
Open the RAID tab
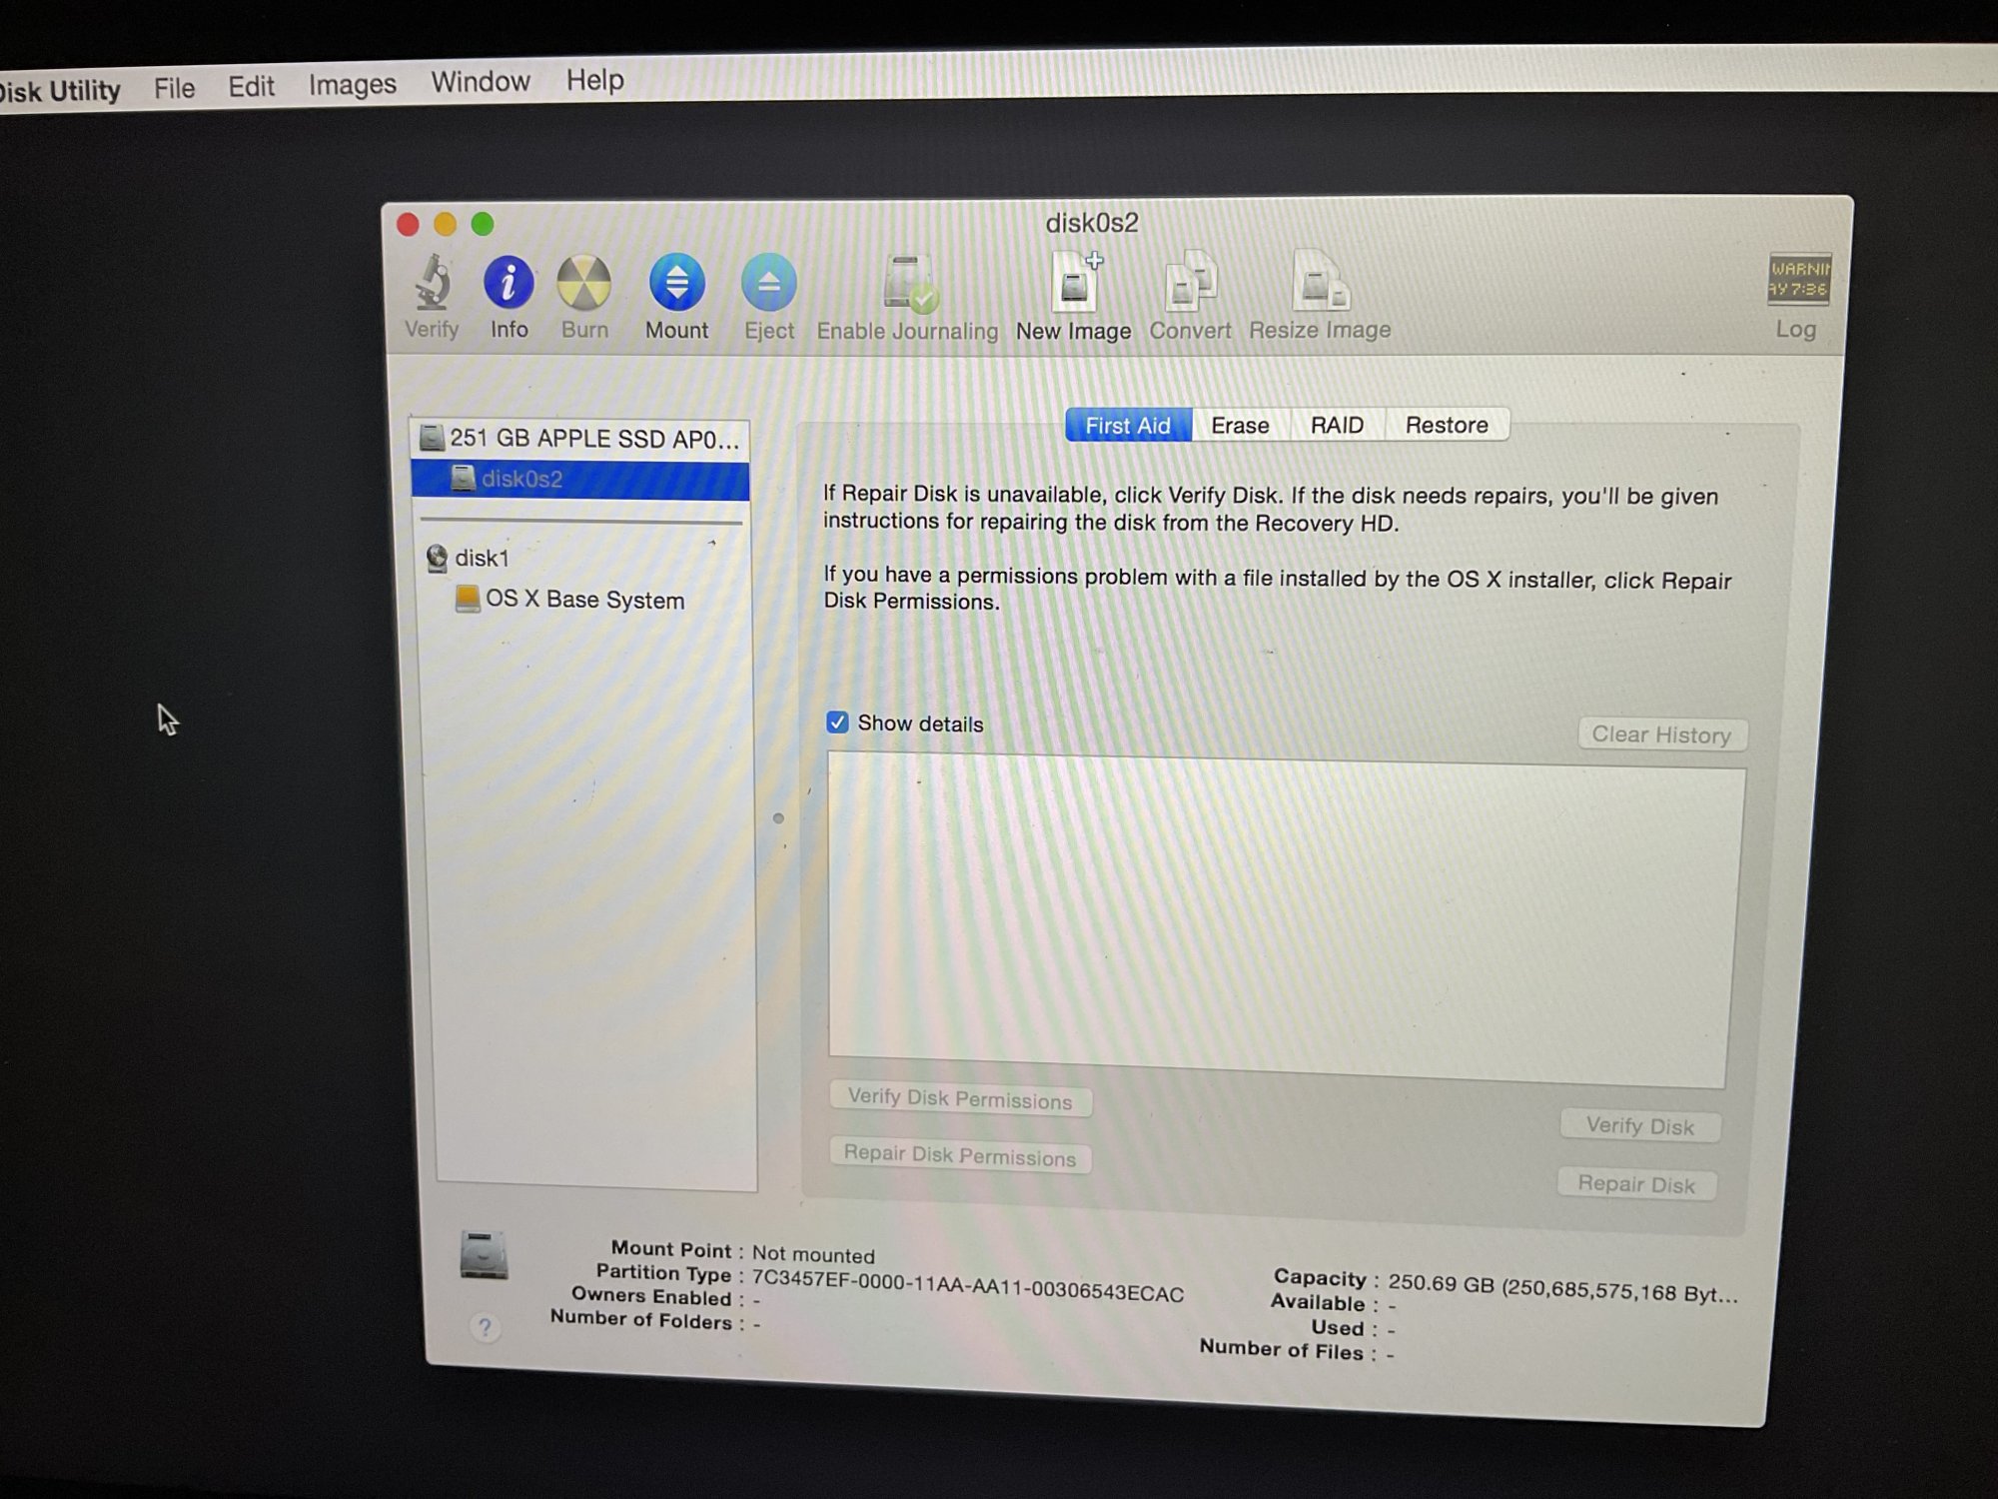point(1337,426)
